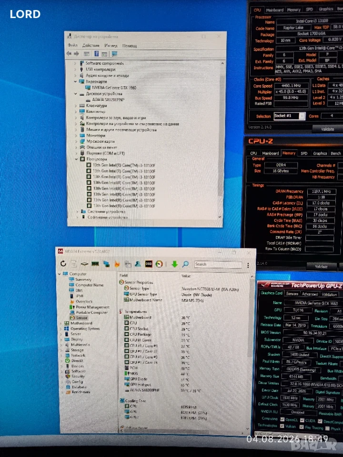Image resolution: width=343 pixels, height=457 pixels.
Task: Click the blue Help icon in Device Manager toolbar
Action: click(x=97, y=54)
